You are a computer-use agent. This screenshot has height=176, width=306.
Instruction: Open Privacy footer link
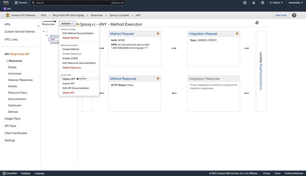coord(266,173)
